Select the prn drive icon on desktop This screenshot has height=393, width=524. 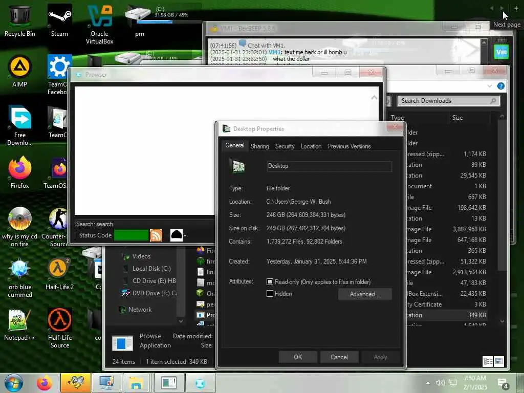139,20
